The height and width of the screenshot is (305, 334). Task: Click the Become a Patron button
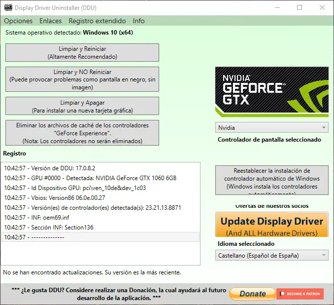click(x=300, y=294)
